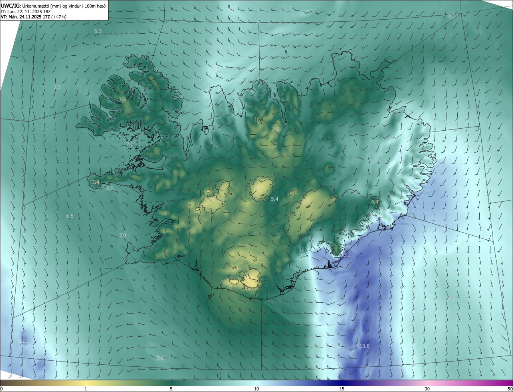Click the valid time line 'VT: Mán. 24.11.2025 17Z (+47 h)'

coord(34,17)
